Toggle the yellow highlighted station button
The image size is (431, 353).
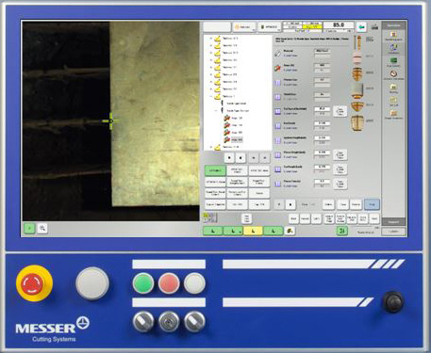(x=253, y=231)
